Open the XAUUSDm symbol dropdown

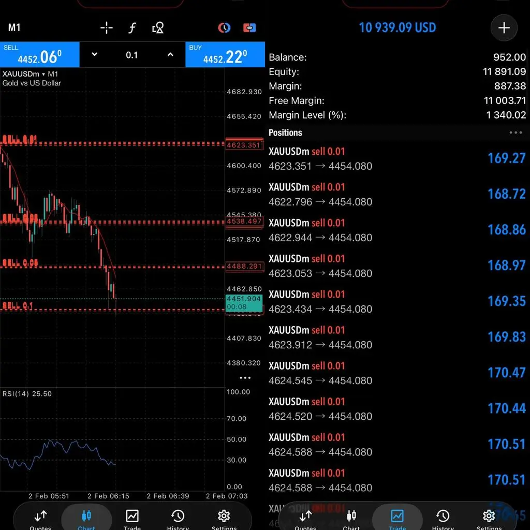point(30,74)
